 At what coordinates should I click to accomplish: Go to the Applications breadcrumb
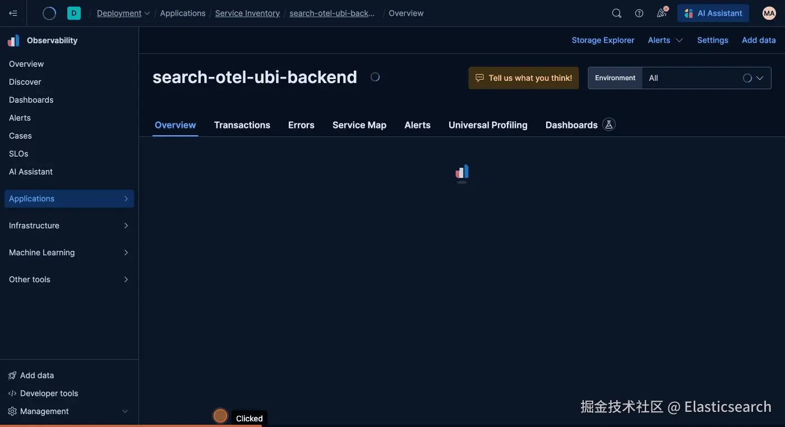click(x=183, y=13)
